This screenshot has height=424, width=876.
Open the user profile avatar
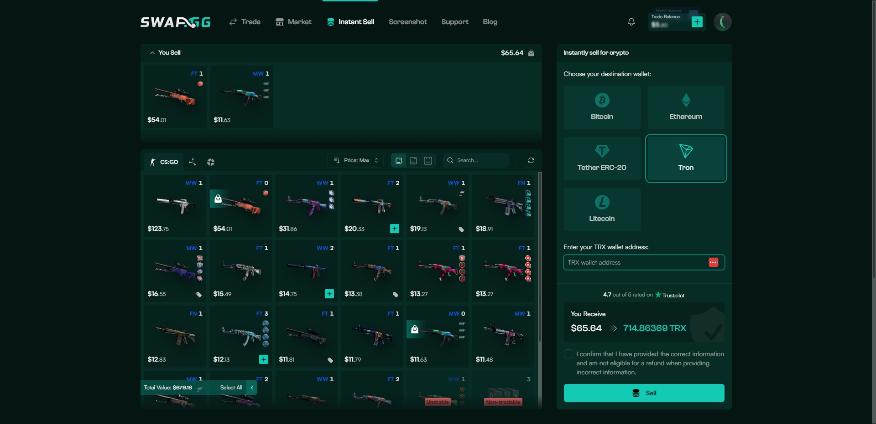coord(723,22)
